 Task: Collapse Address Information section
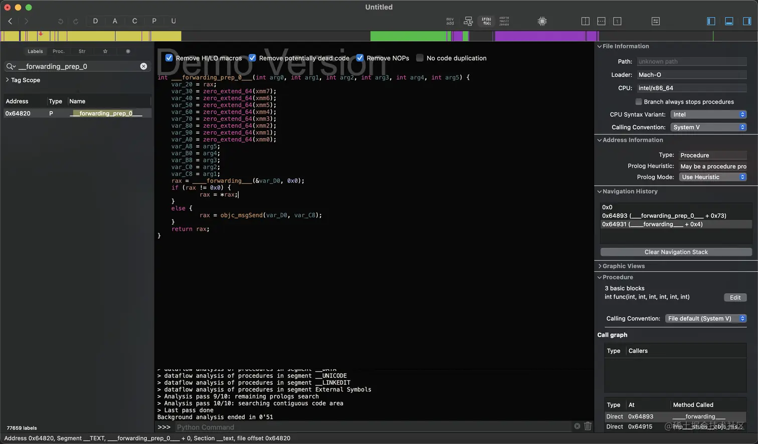pyautogui.click(x=600, y=140)
